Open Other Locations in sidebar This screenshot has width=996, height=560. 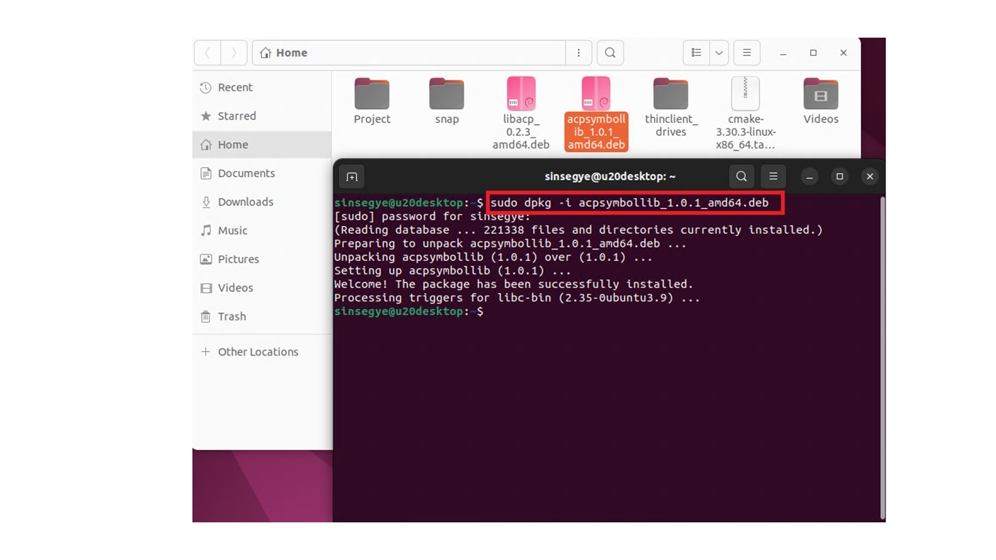click(258, 352)
